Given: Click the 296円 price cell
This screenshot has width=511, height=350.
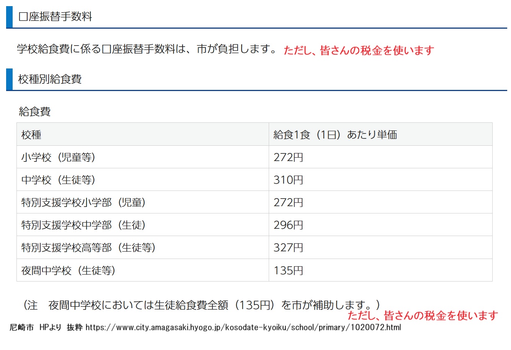Looking at the screenshot, I should (288, 225).
